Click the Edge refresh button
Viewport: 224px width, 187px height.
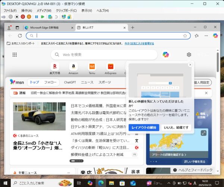pyautogui.click(x=20, y=36)
